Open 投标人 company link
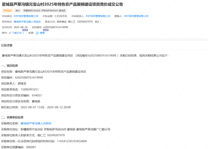Image resolution: width=208 pixels, height=149 pixels. click(136, 16)
